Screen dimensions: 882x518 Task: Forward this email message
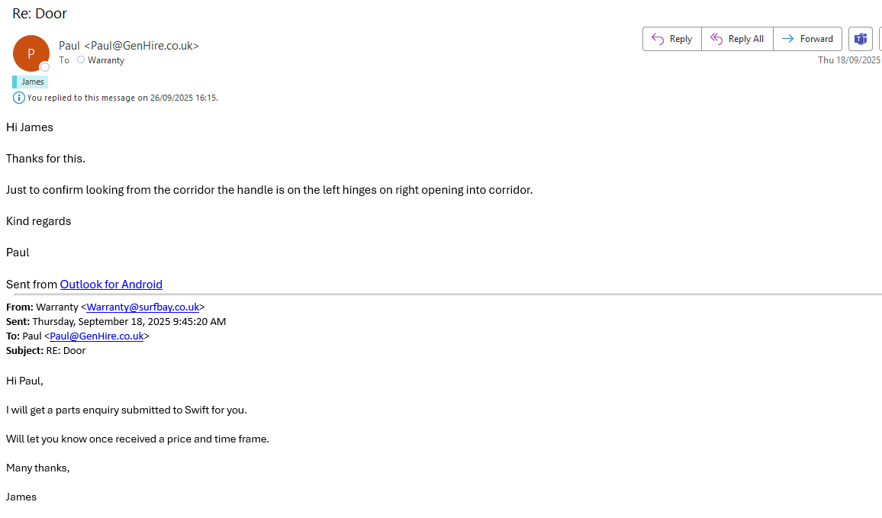click(807, 39)
